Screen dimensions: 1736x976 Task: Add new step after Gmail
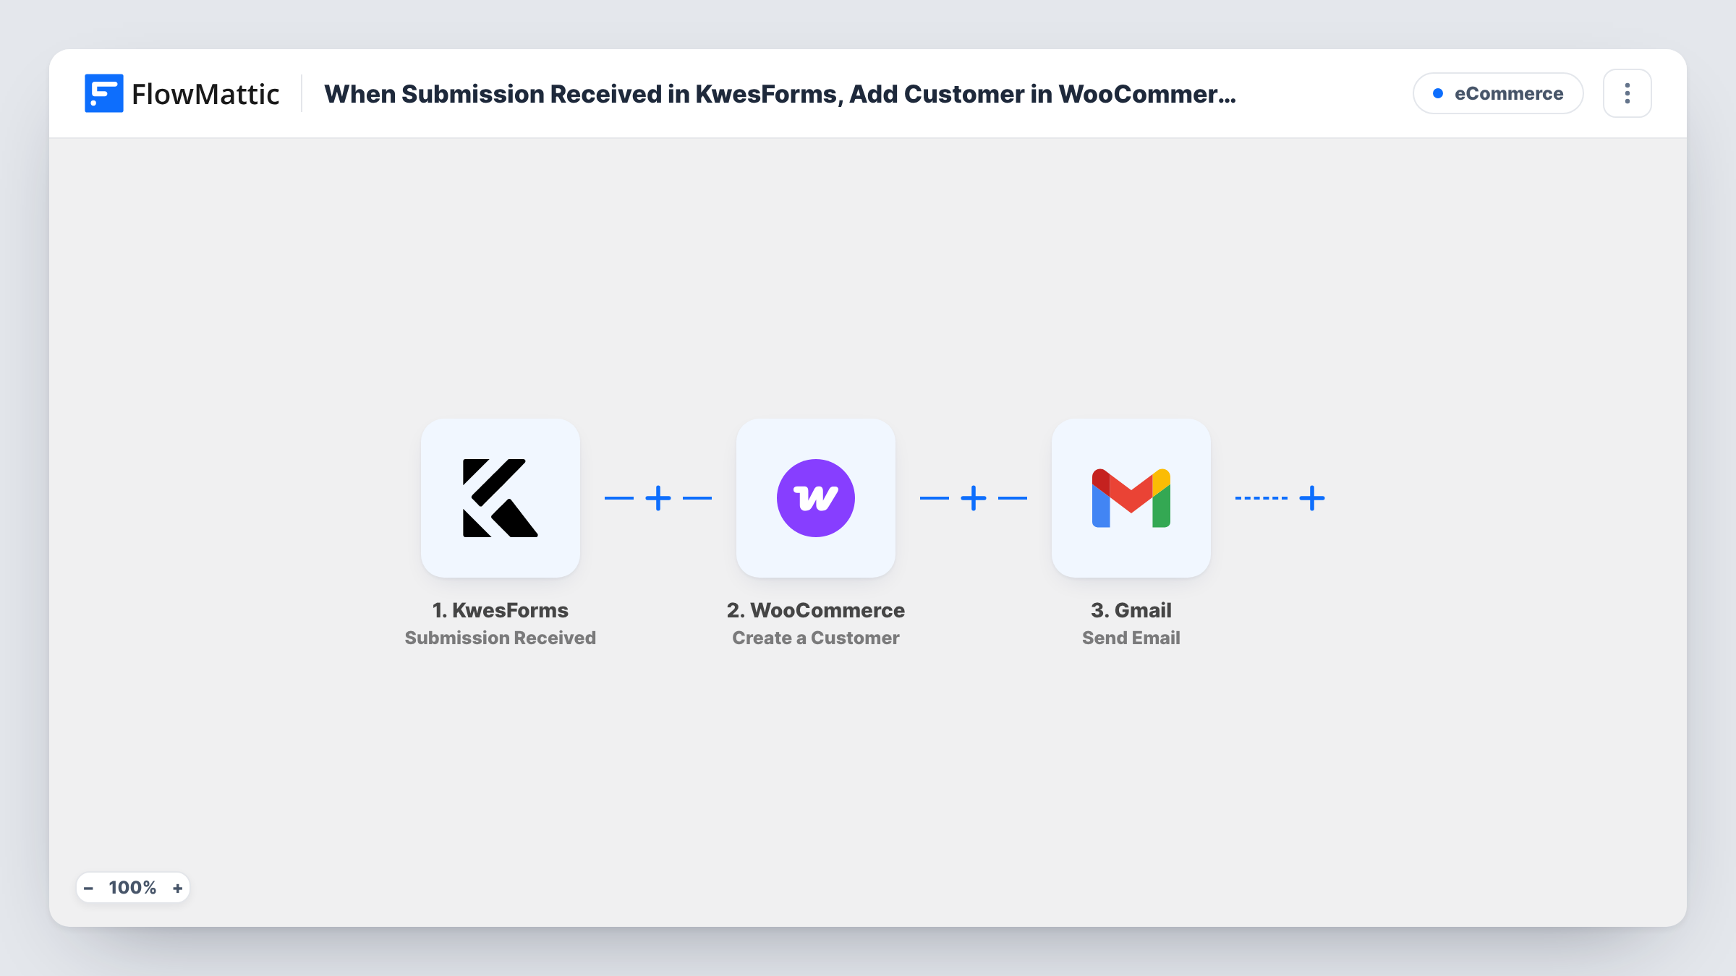[x=1312, y=498]
